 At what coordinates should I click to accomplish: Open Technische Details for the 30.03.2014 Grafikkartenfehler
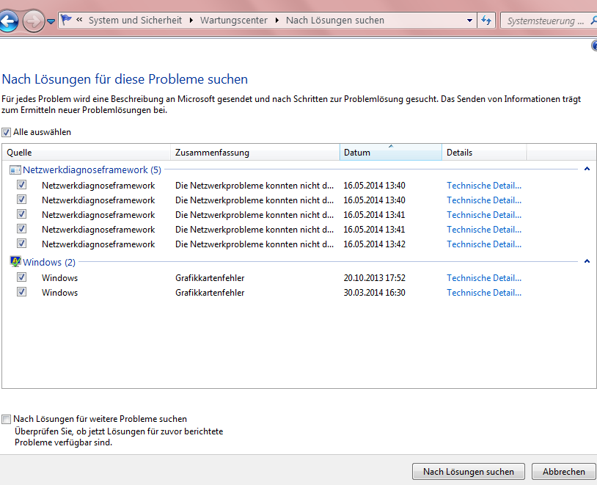coord(484,293)
